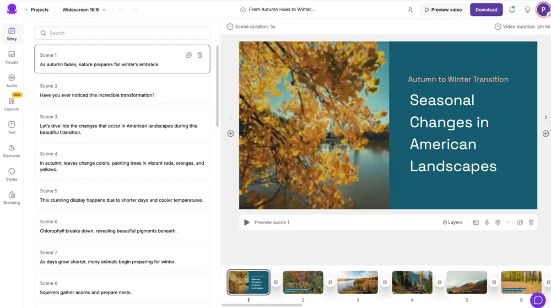The image size is (551, 308).
Task: Click the microphone voice-over icon
Action: tap(487, 223)
